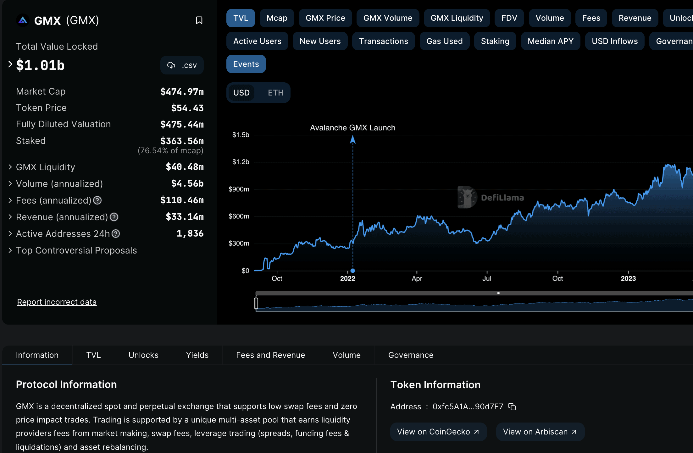Enable the Mcap chart metric

(x=277, y=18)
